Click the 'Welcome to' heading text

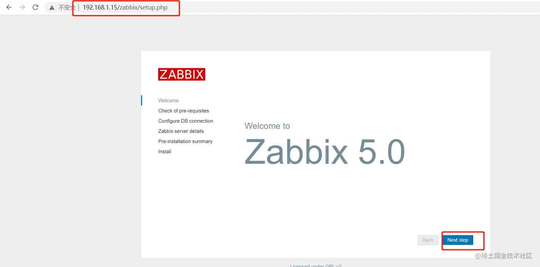[267, 126]
